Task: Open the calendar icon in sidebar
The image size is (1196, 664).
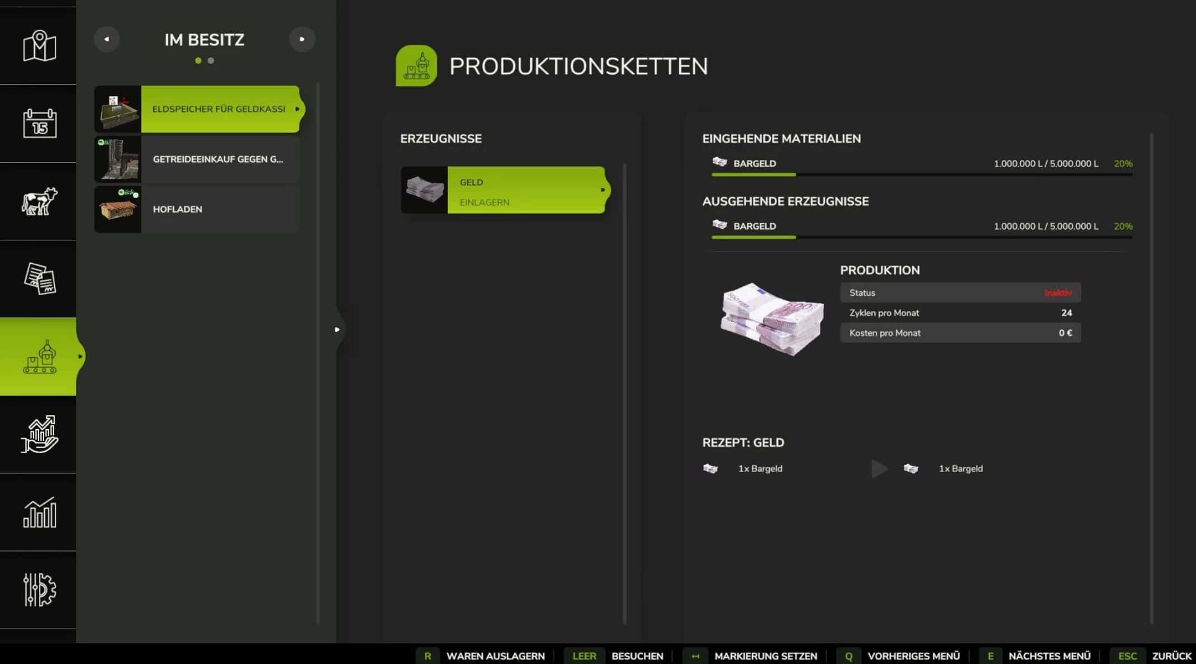Action: [39, 123]
